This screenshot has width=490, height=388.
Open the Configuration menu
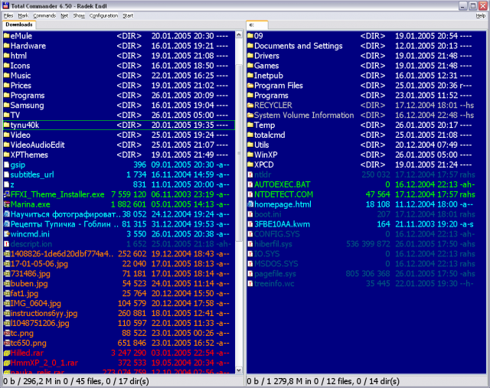(x=103, y=15)
